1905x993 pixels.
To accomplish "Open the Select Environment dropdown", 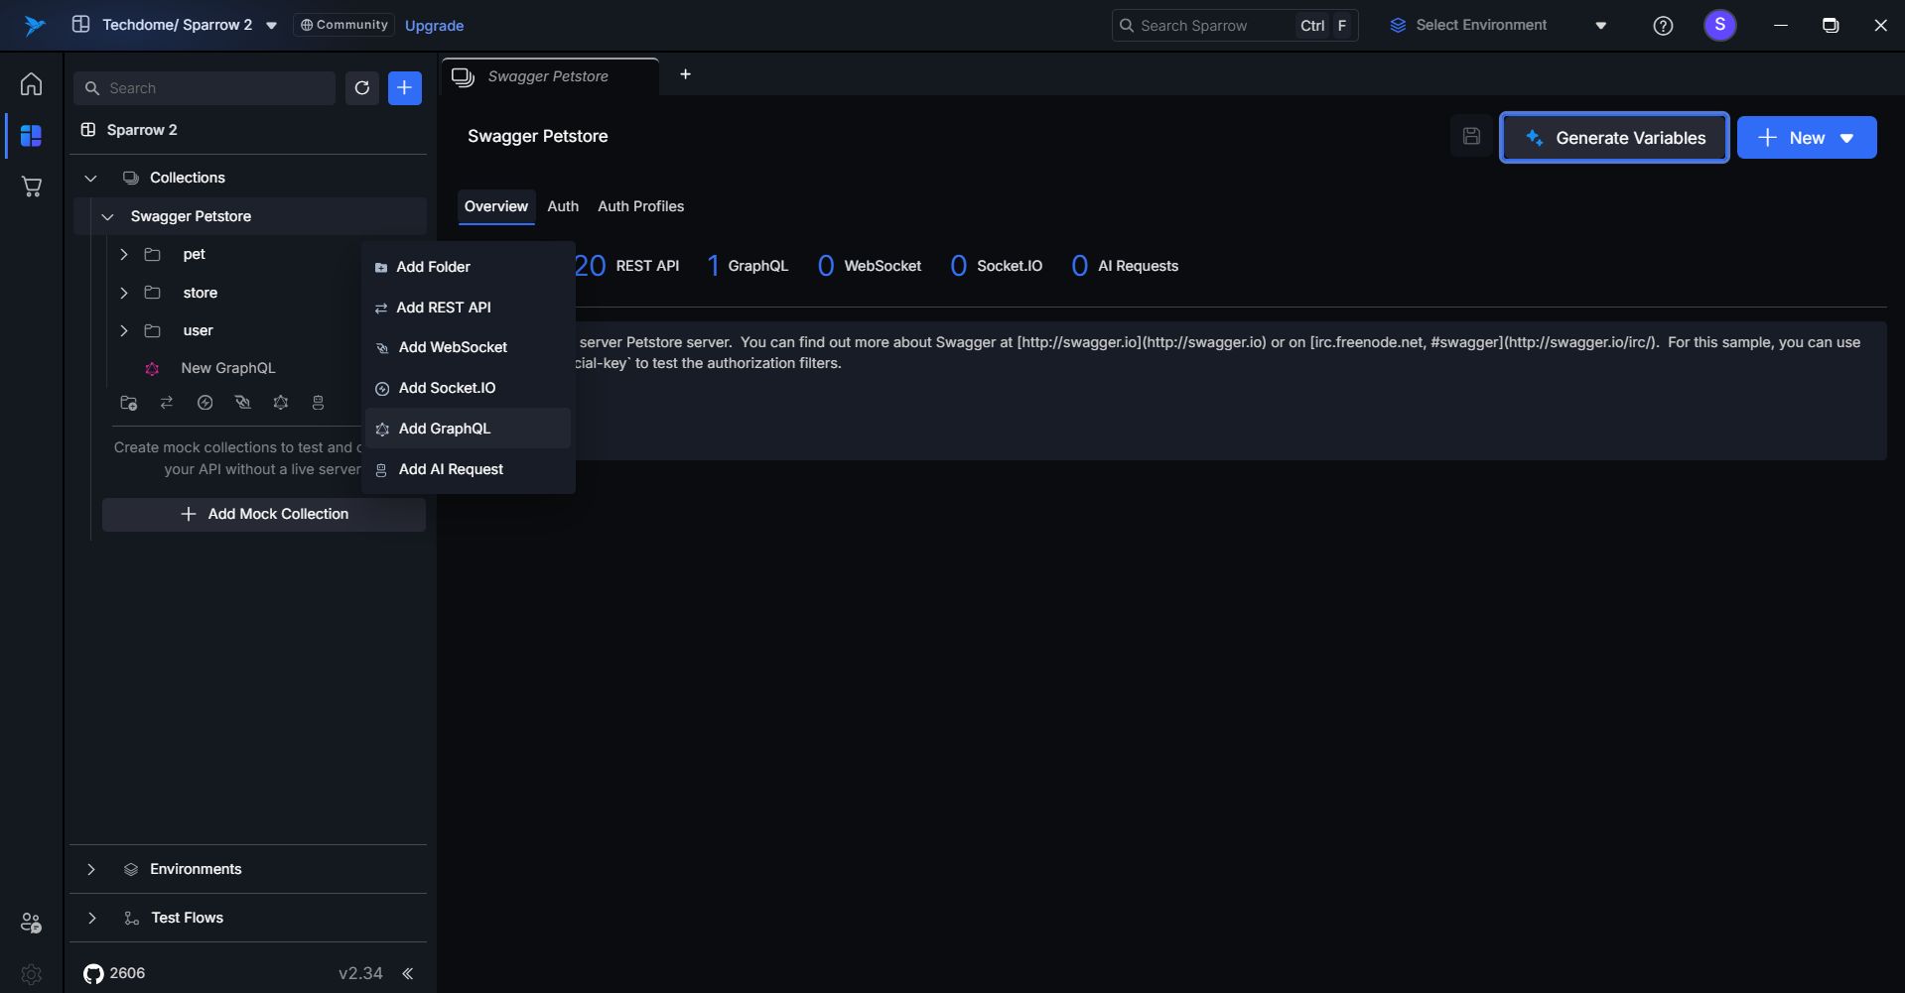I will 1497,26.
